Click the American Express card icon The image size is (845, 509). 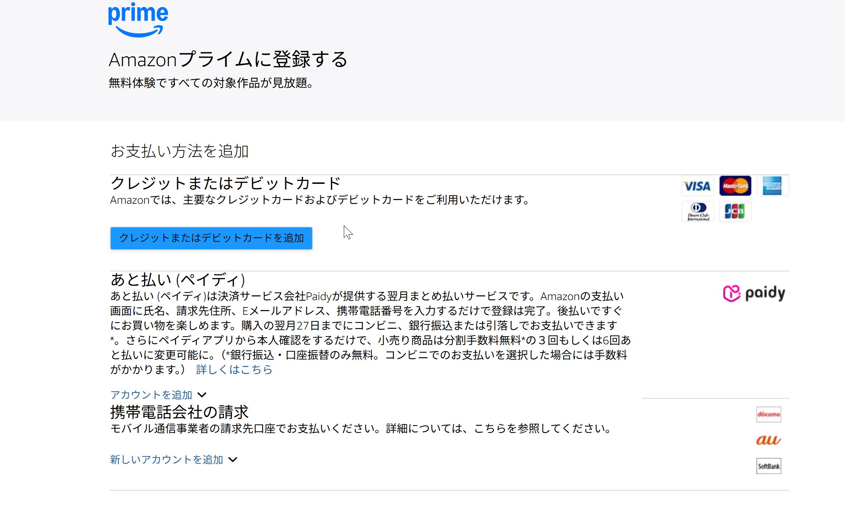(x=772, y=186)
